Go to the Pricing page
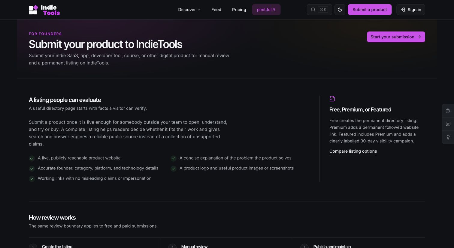This screenshot has width=454, height=248. [x=239, y=10]
